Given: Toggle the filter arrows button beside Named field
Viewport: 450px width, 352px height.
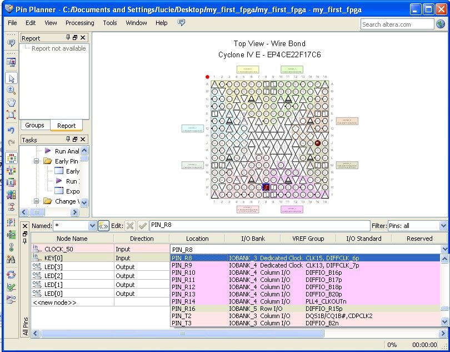Looking at the screenshot, I should [x=103, y=226].
